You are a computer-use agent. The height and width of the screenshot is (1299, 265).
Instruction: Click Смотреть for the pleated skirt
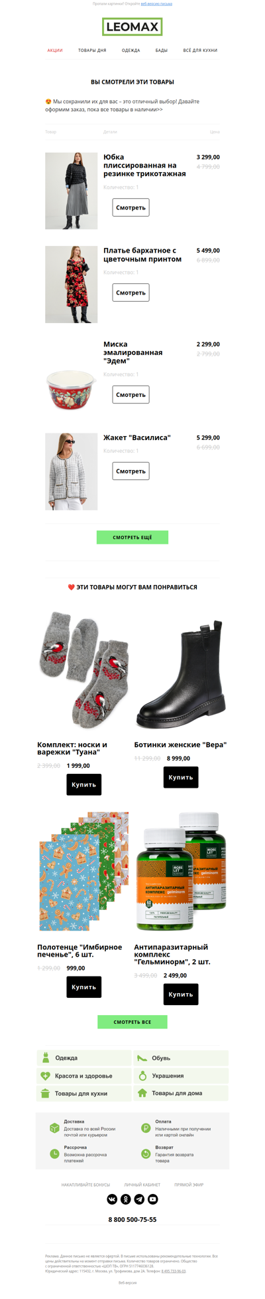[x=131, y=207]
